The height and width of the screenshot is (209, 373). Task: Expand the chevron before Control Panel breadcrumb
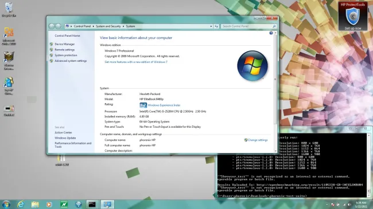pos(71,26)
